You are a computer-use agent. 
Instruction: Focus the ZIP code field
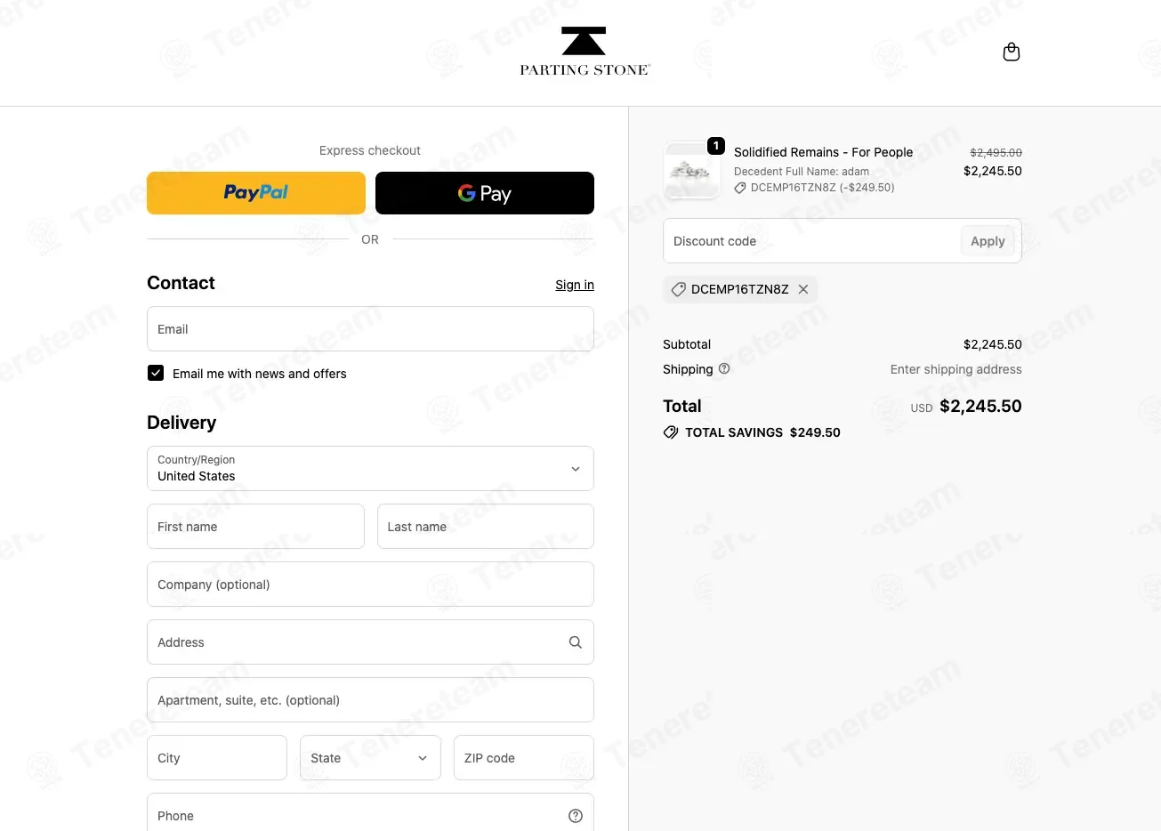(524, 758)
